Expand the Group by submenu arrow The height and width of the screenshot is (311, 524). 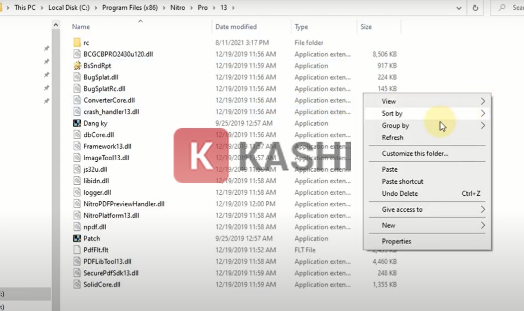pyautogui.click(x=483, y=126)
